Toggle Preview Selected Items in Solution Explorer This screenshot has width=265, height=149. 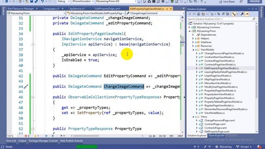[x=247, y=14]
